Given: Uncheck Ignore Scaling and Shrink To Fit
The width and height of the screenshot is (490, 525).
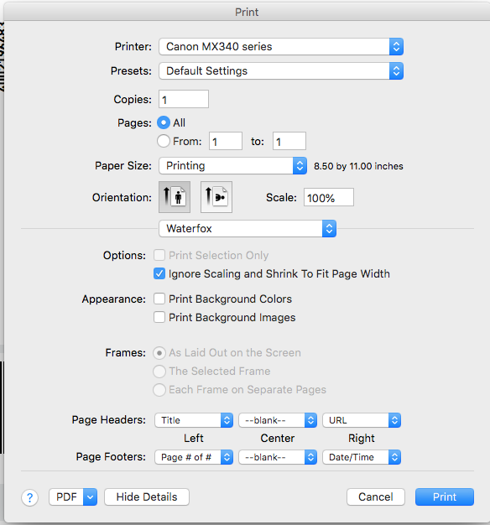Looking at the screenshot, I should tap(159, 273).
